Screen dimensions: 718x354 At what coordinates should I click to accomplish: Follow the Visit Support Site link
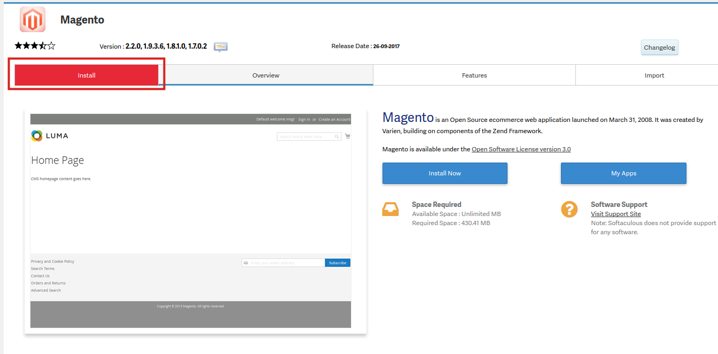(x=616, y=214)
